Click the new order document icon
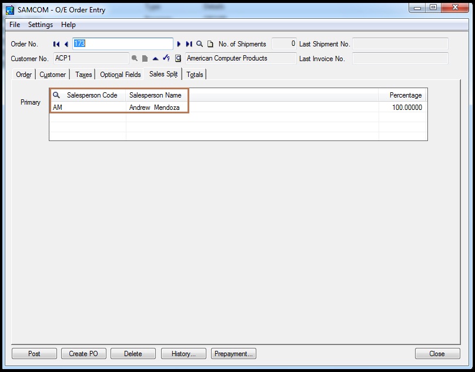The height and width of the screenshot is (372, 475). (210, 44)
